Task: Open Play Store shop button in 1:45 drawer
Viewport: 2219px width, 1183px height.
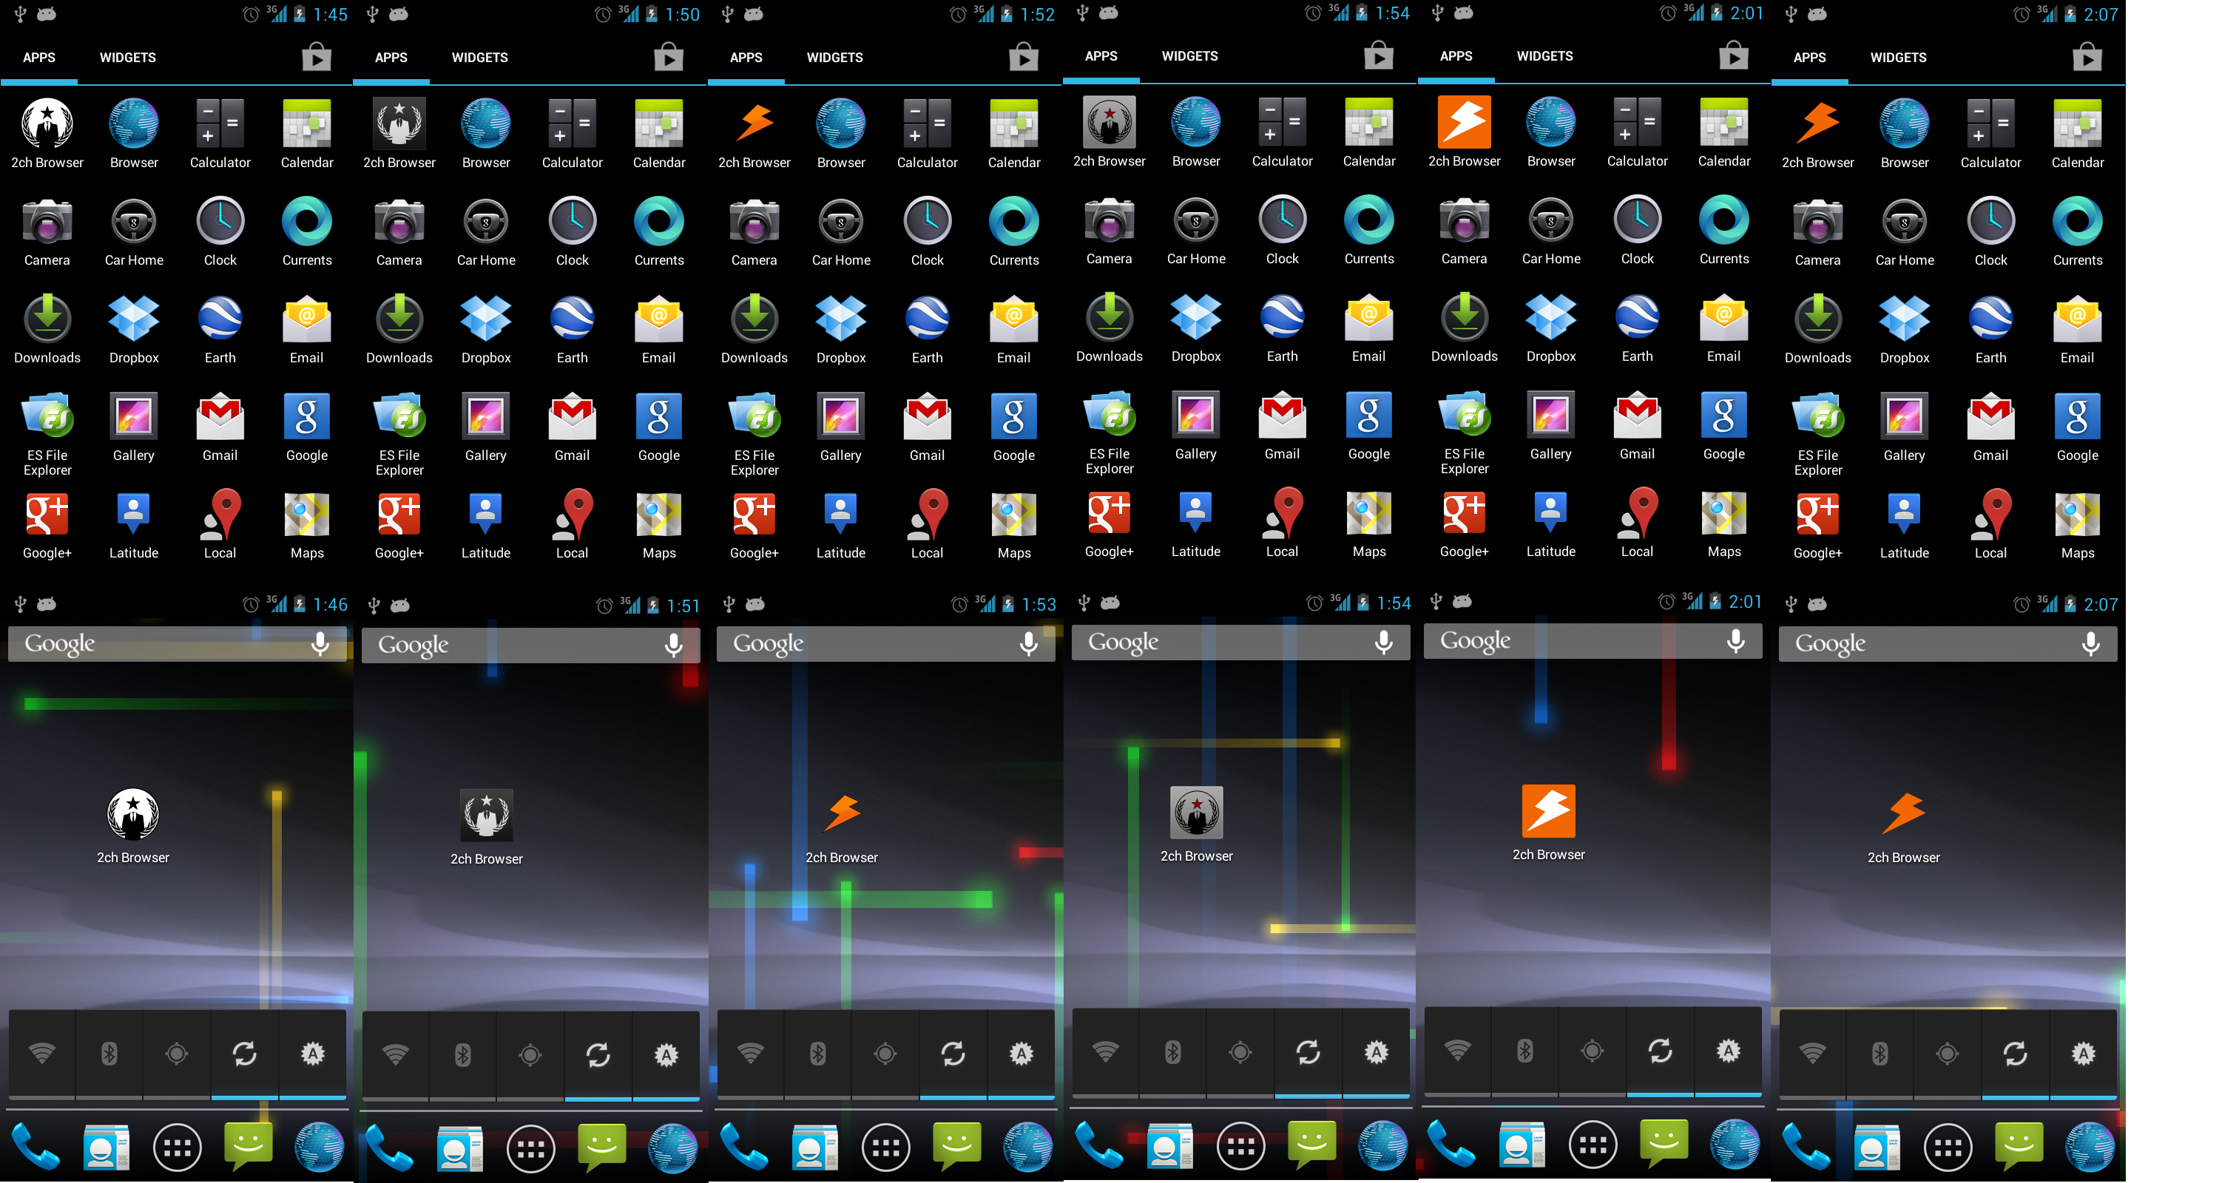Action: (x=316, y=57)
